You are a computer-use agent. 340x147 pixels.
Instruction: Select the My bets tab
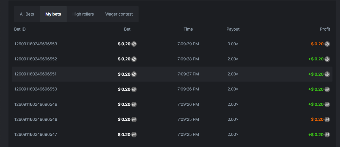point(53,14)
